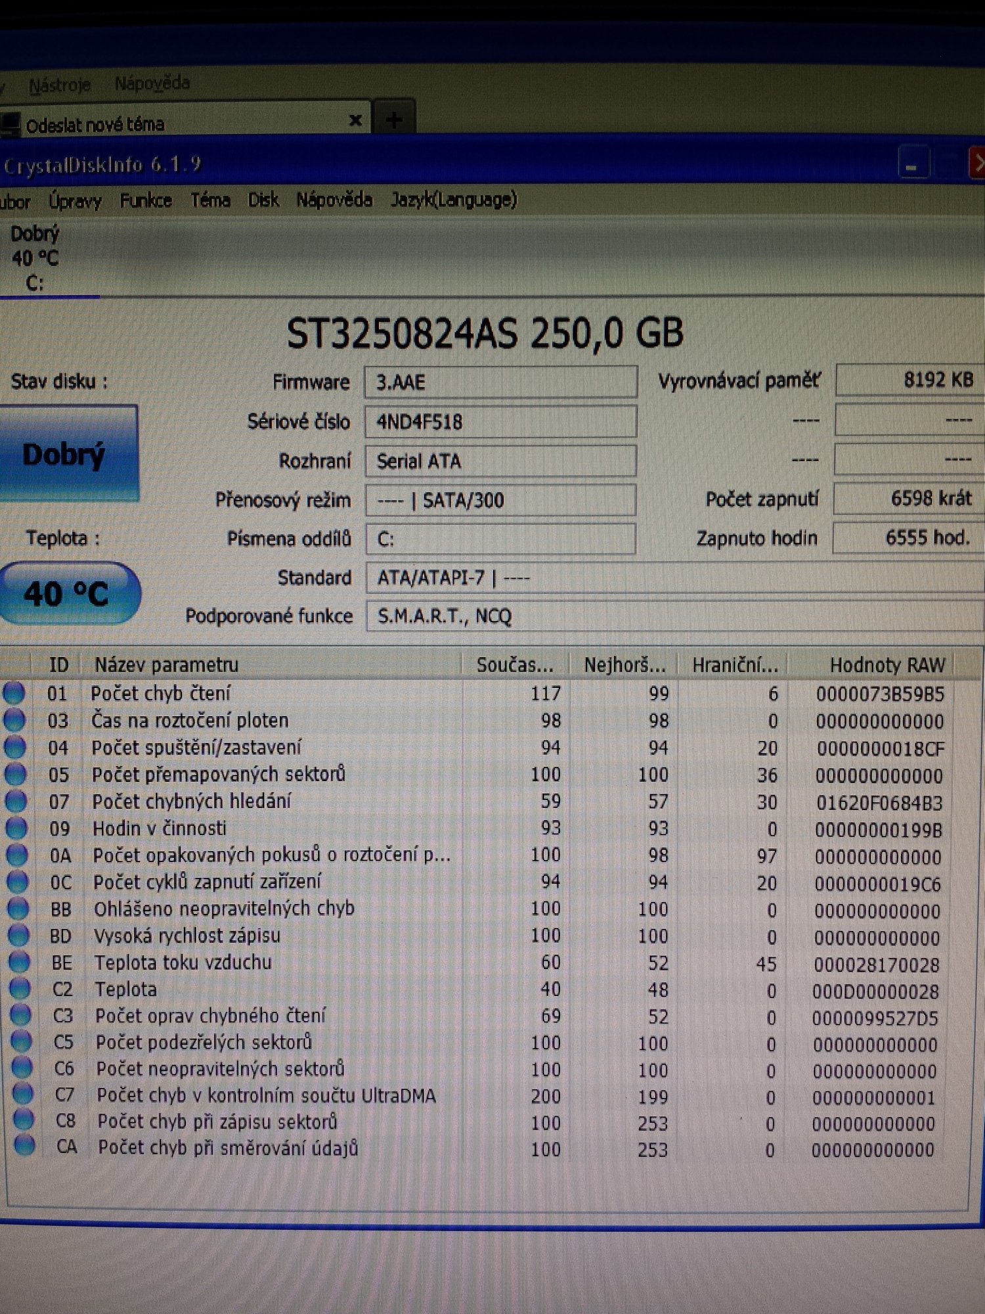
Task: Click status orb for Počet podezřelých sektorů
Action: pyautogui.click(x=22, y=1042)
